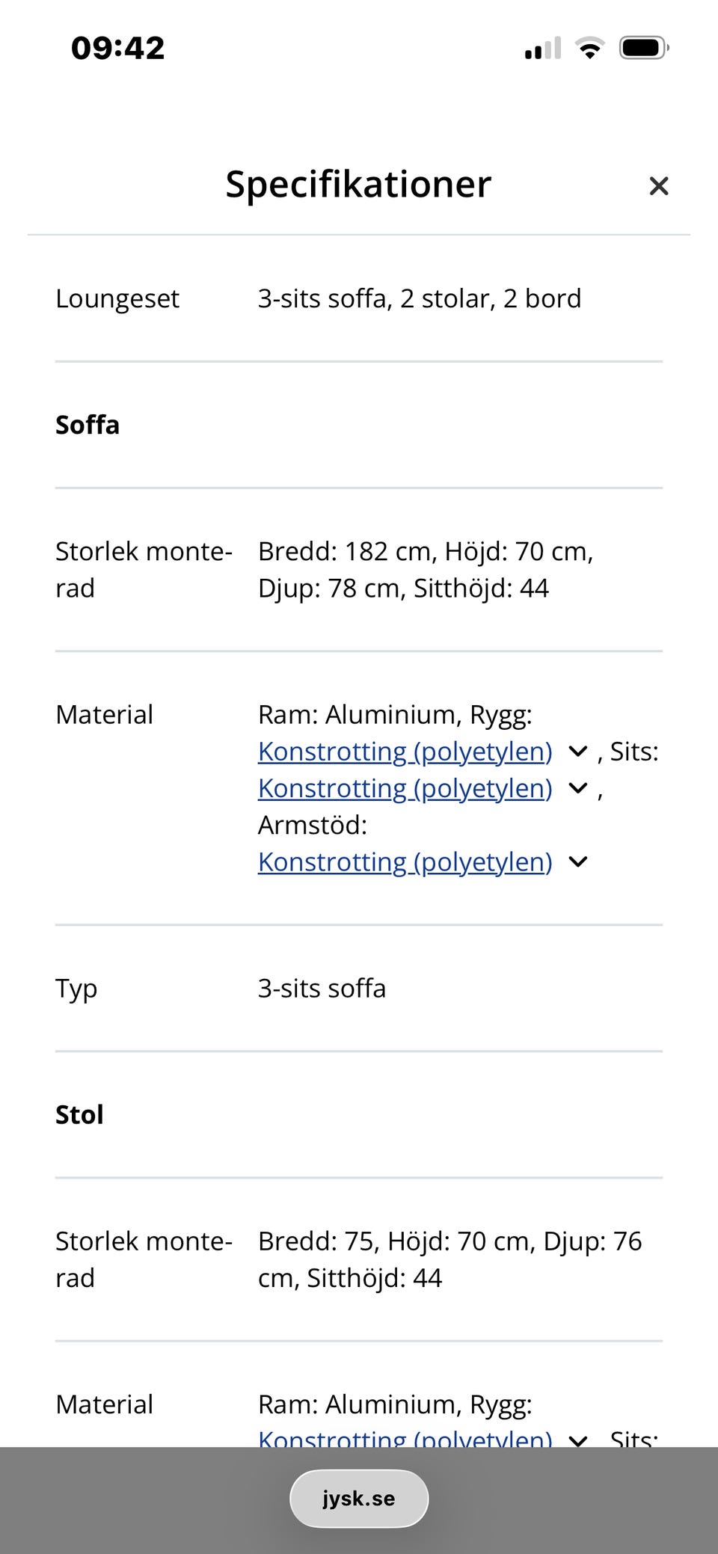Screen dimensions: 718x1554
Task: Open Konstrotting (polyetylen) link for sofa Rygg
Action: point(405,752)
